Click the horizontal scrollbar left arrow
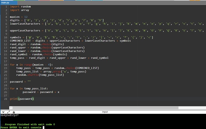 (11, 108)
